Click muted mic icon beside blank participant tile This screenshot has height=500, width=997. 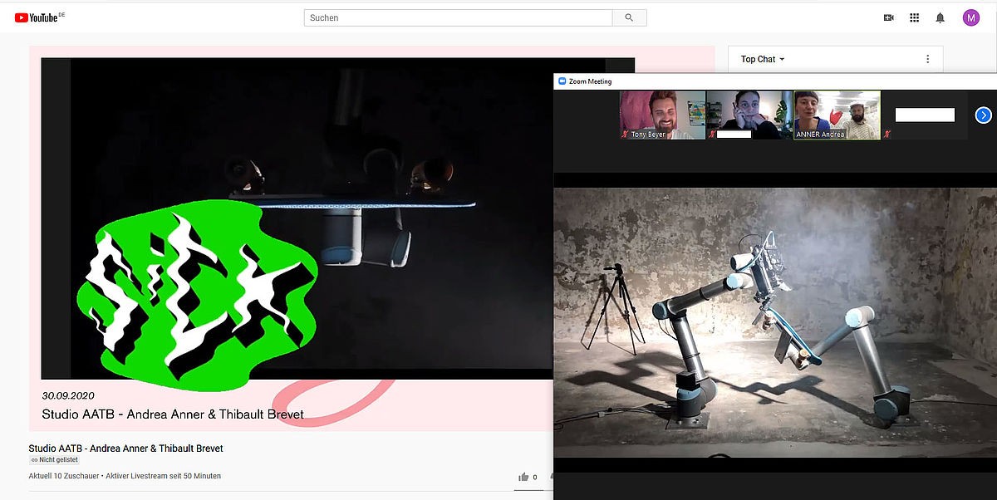pos(888,134)
